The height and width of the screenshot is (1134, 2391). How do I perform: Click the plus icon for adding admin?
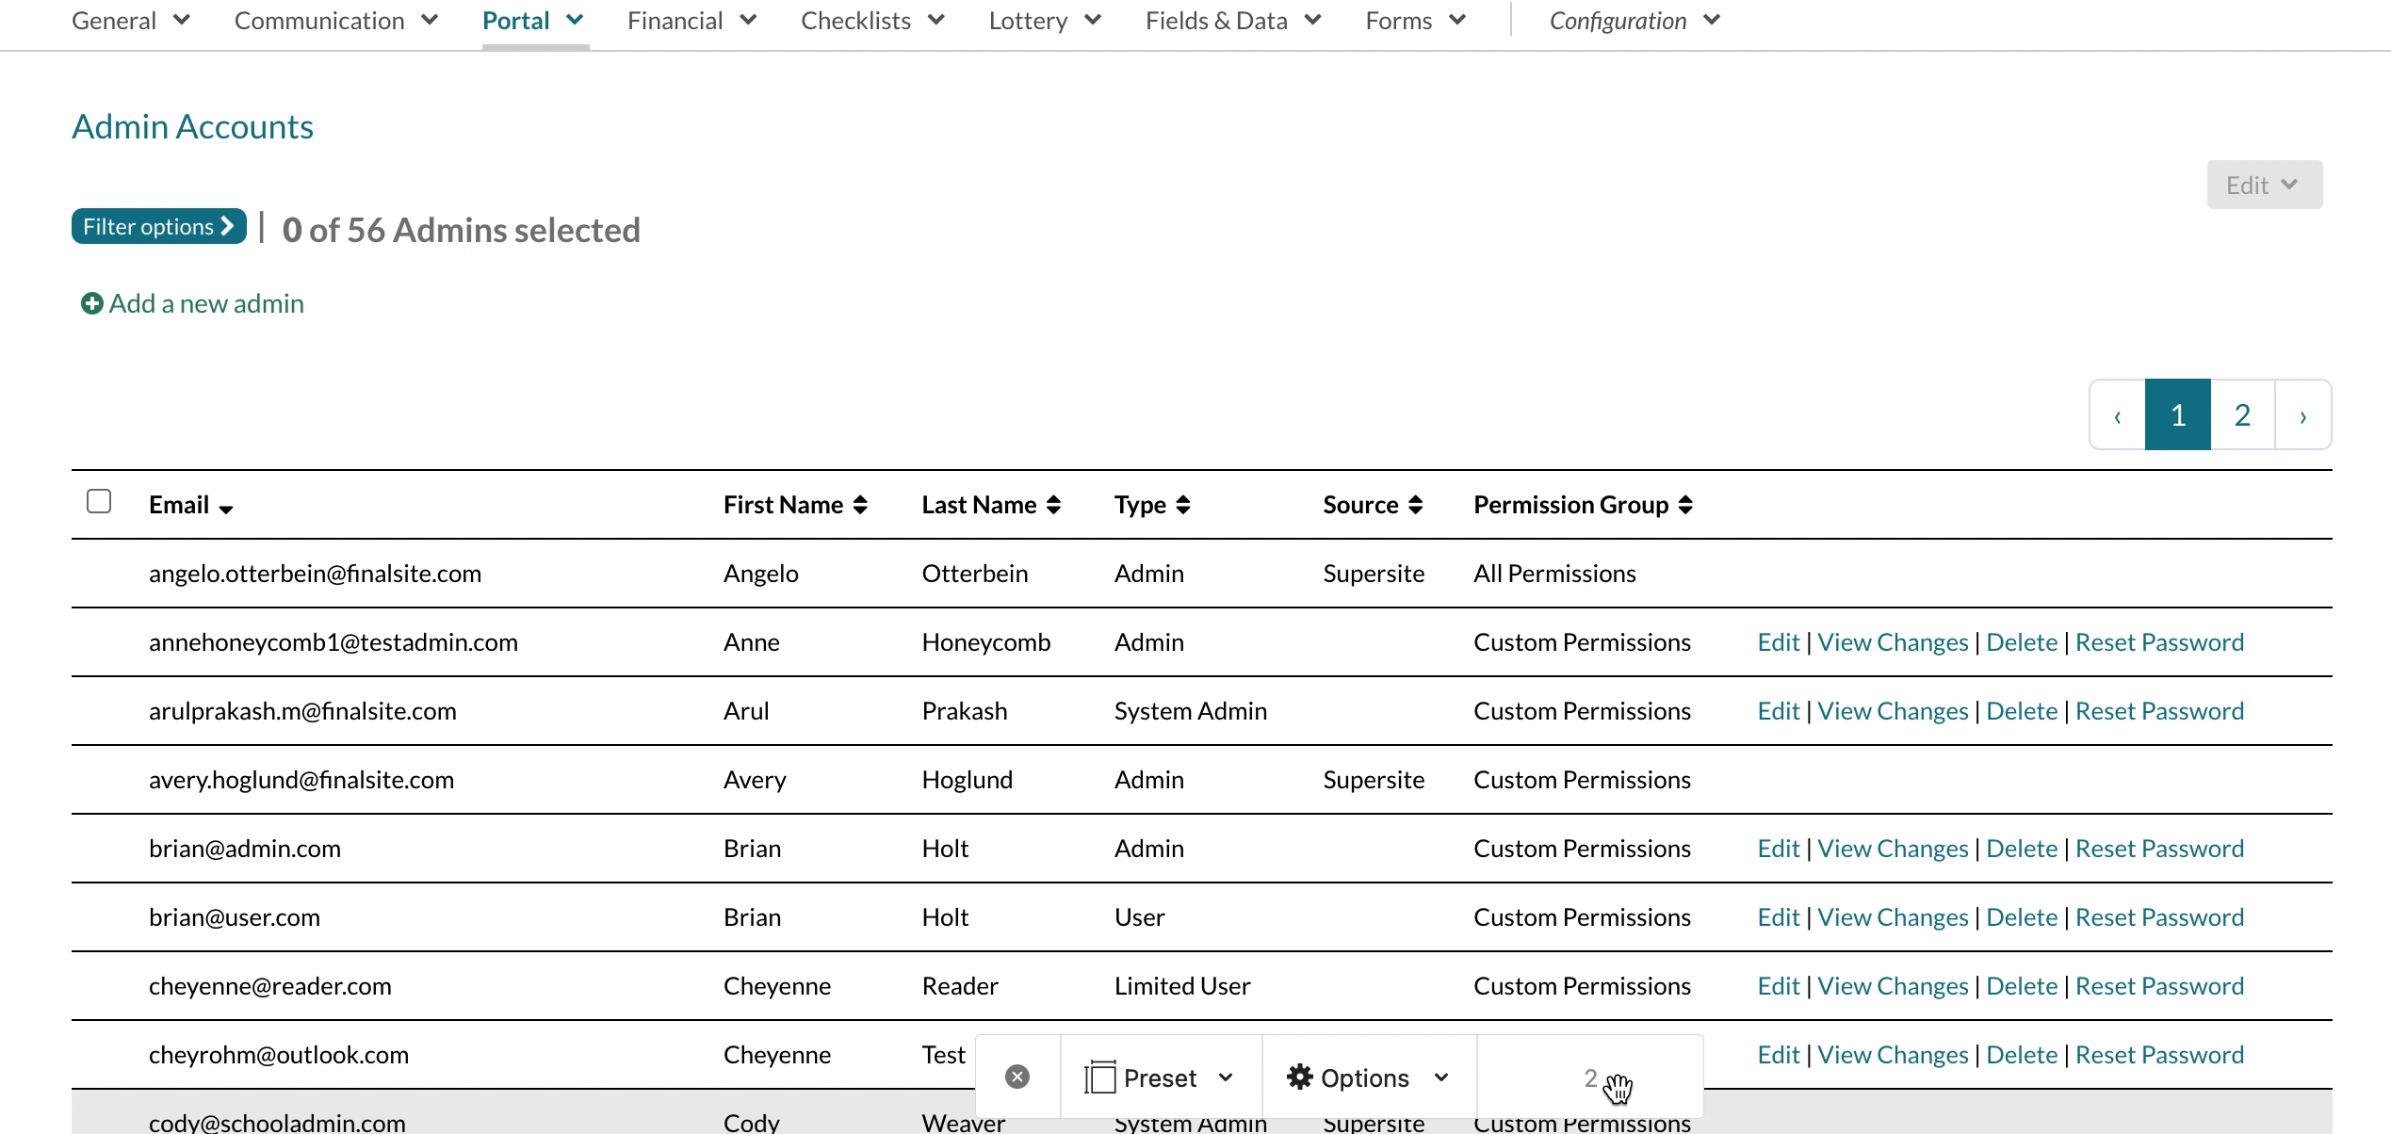[x=91, y=304]
